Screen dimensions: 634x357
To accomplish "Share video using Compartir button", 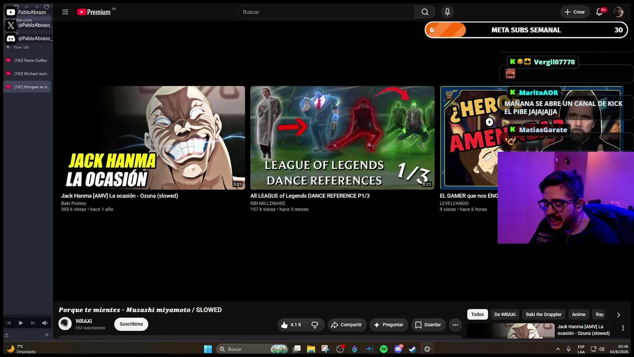I will point(346,325).
